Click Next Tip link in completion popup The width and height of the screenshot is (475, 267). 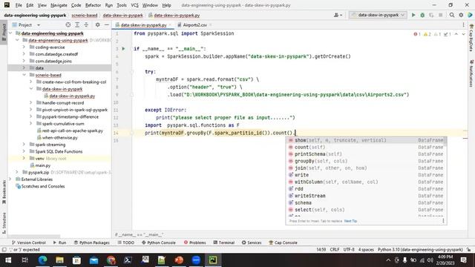tap(350, 221)
